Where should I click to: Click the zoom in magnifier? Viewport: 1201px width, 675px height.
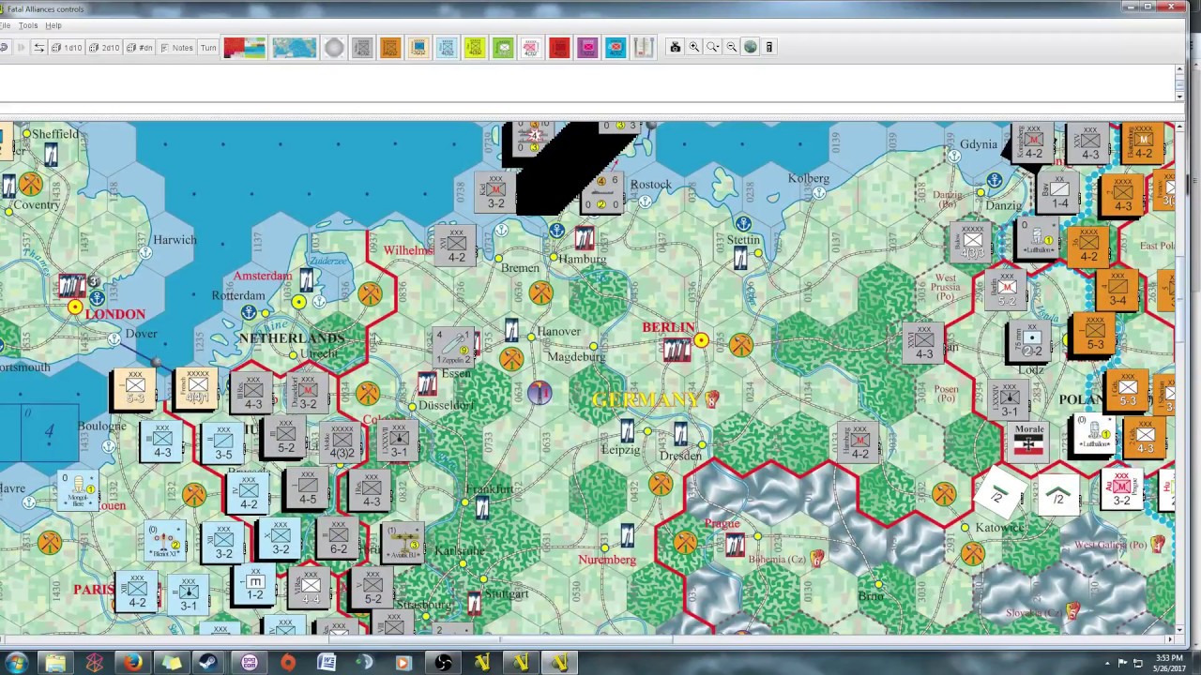tap(694, 47)
